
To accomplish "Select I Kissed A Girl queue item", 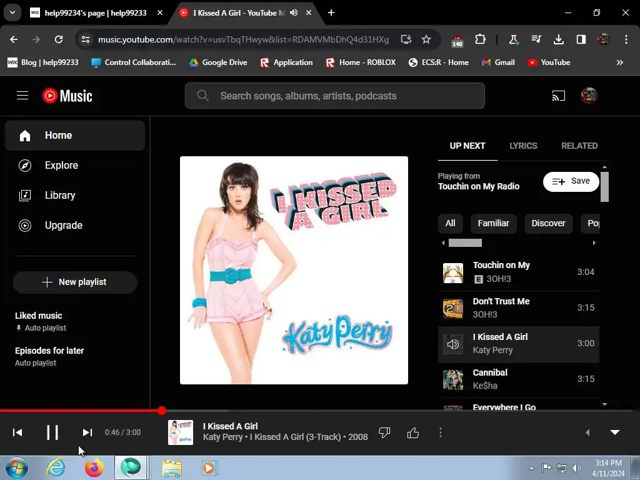I will tap(518, 344).
